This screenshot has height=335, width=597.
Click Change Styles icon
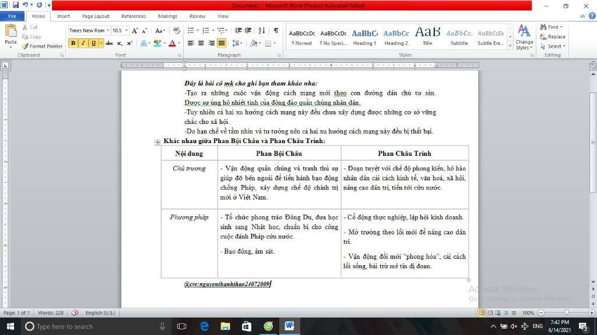click(x=524, y=37)
